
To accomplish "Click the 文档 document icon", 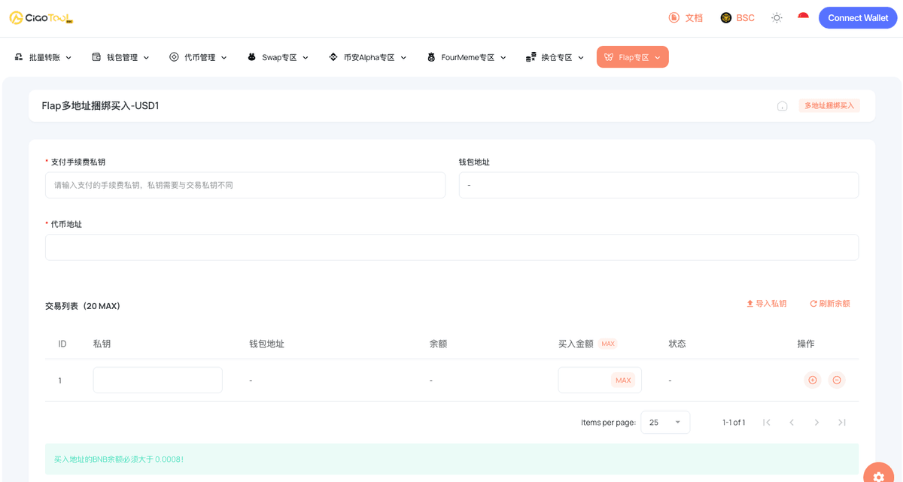I will (x=674, y=18).
